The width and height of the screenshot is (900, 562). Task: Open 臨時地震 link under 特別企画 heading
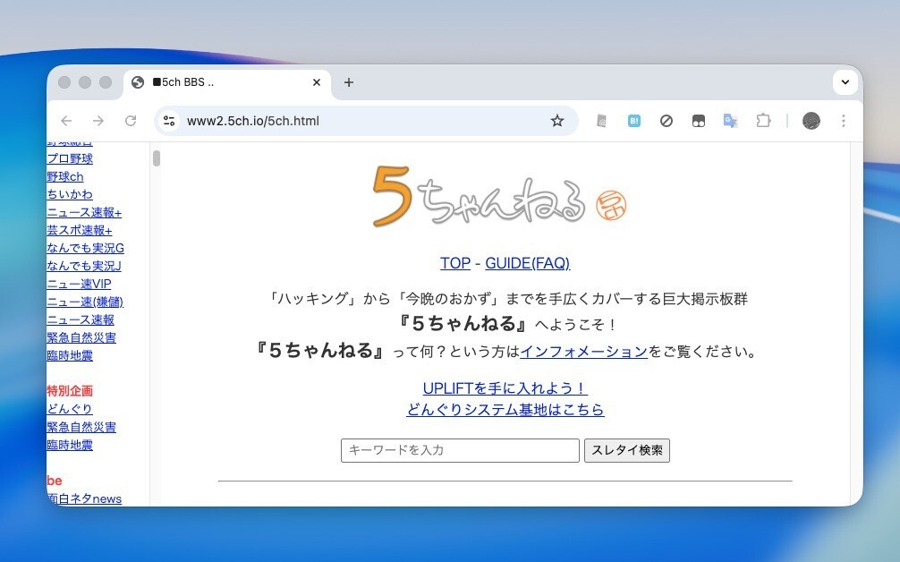70,444
